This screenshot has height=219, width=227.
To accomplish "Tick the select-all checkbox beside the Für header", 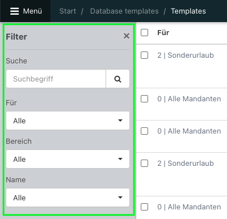I will click(x=144, y=32).
